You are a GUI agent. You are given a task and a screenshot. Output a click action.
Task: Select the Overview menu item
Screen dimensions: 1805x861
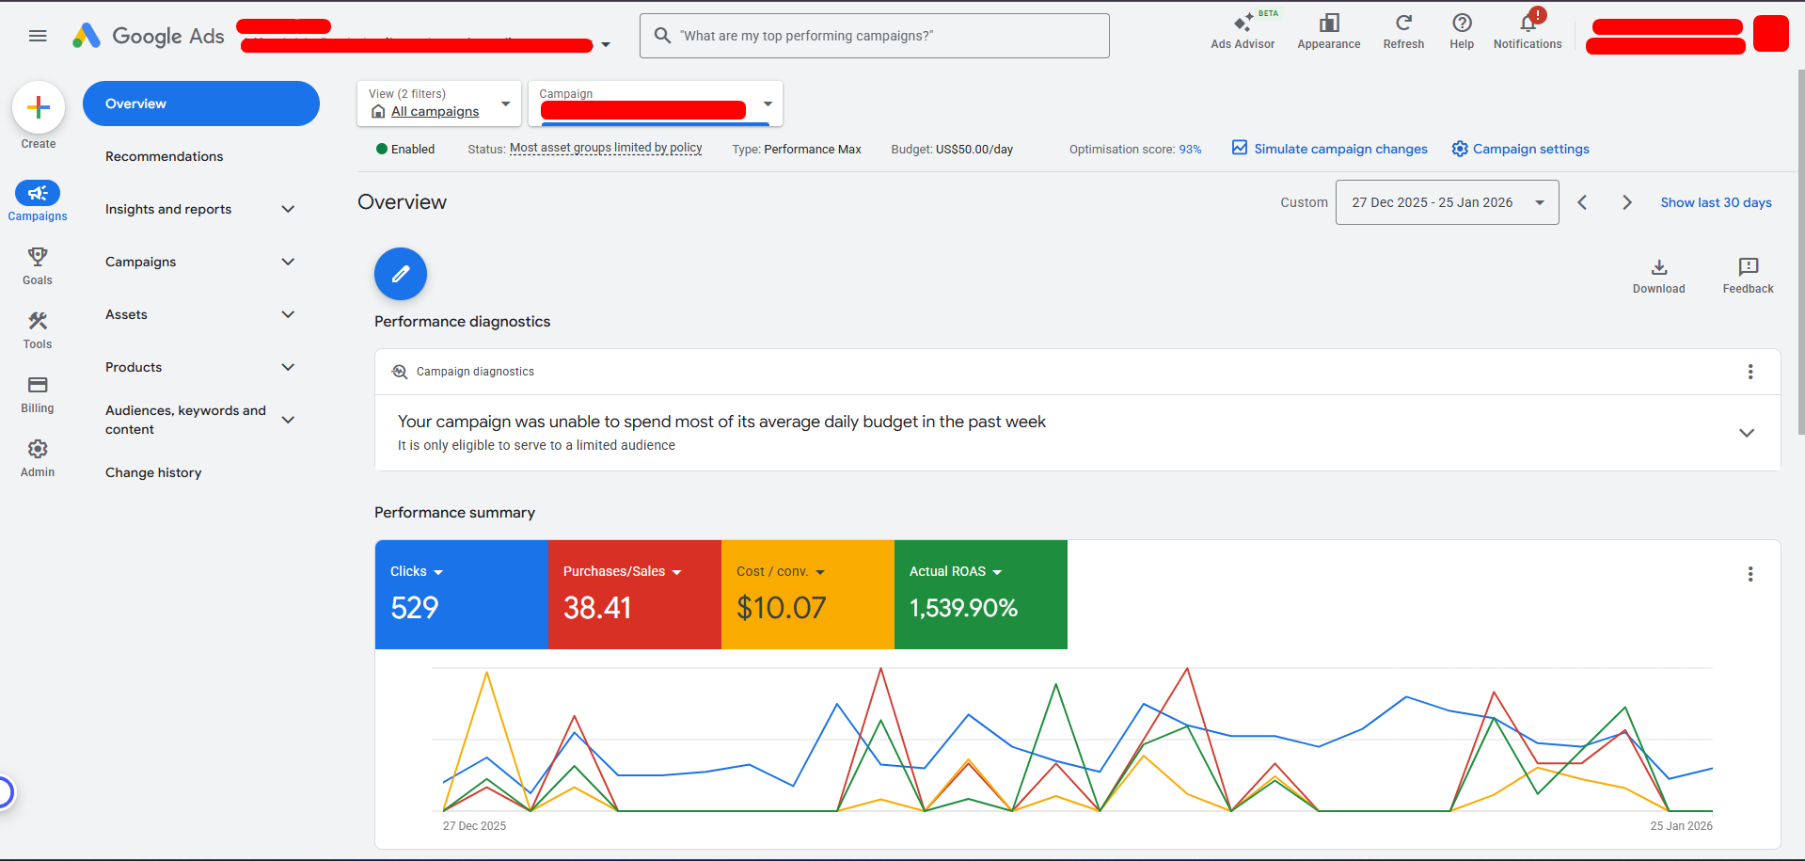point(201,104)
